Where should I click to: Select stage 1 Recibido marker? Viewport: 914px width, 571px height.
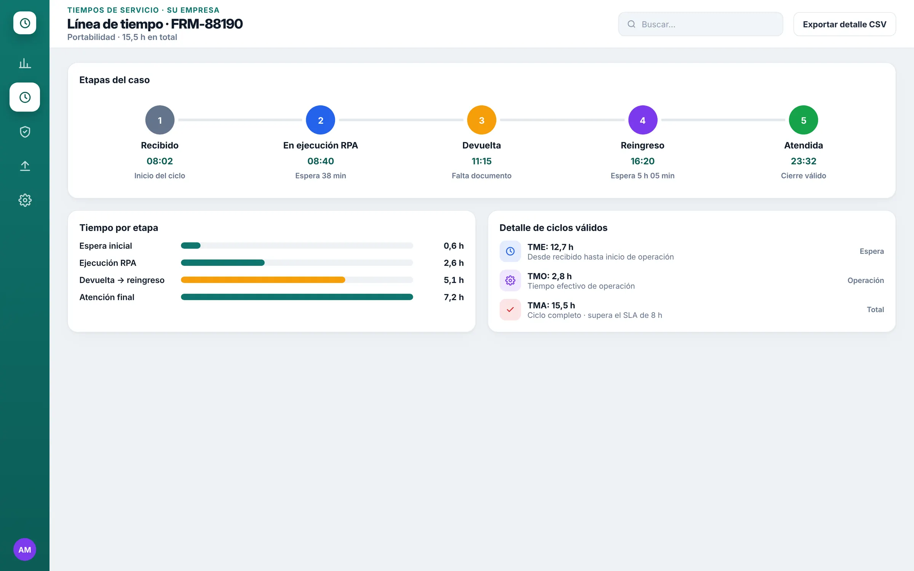pos(160,120)
